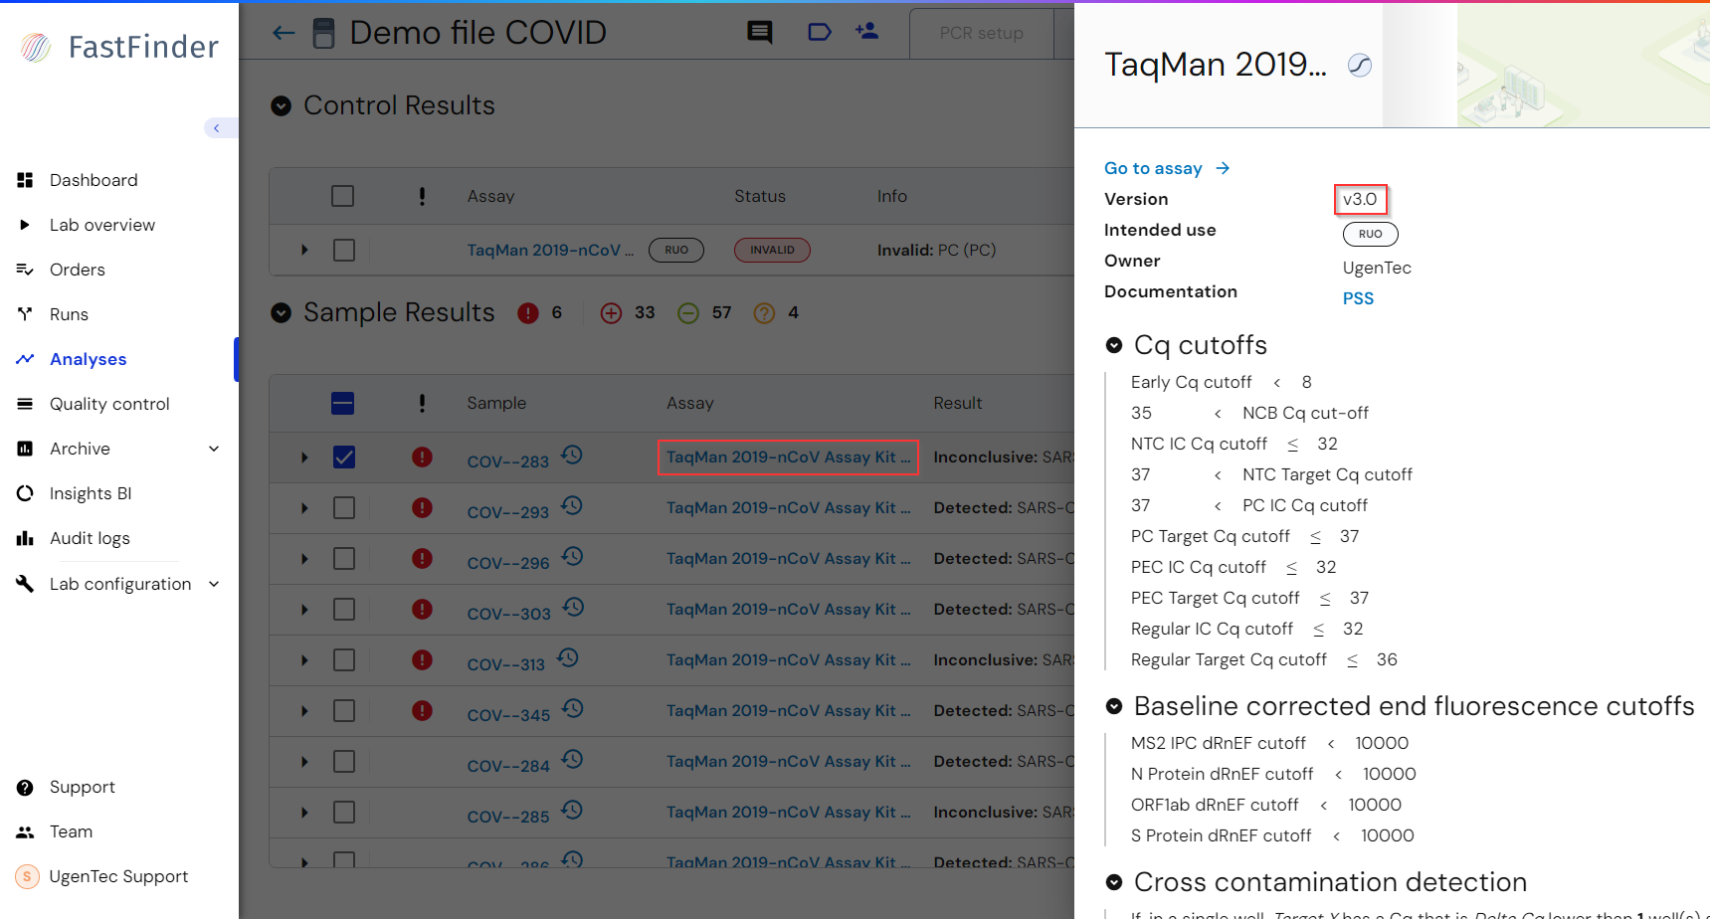The width and height of the screenshot is (1710, 919).
Task: Open the comments chat icon
Action: point(760,32)
